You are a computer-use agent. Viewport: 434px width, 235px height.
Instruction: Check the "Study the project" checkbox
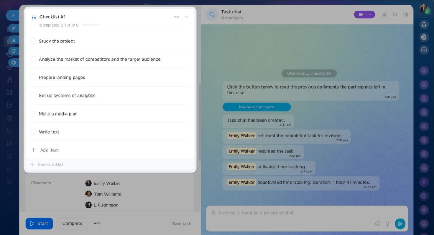(x=33, y=41)
